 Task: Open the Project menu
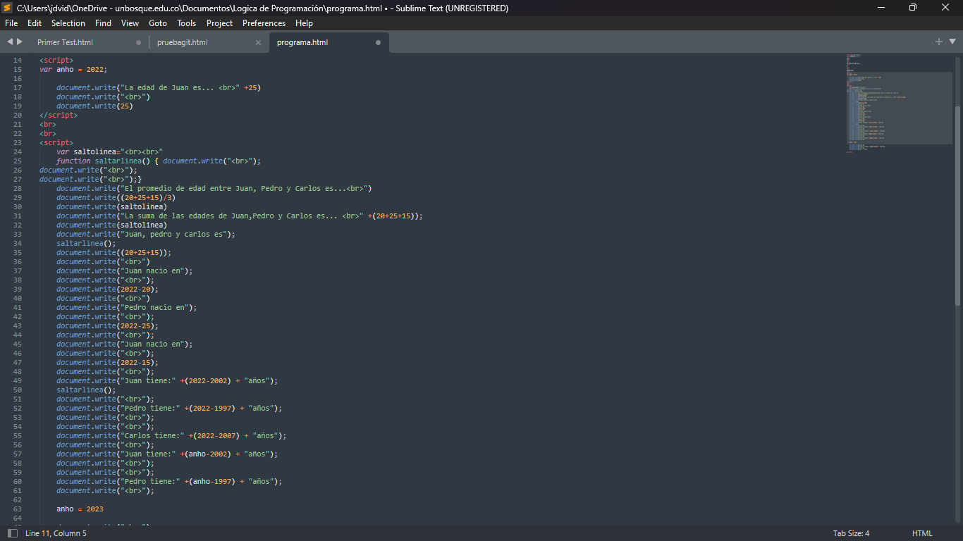[x=219, y=23]
